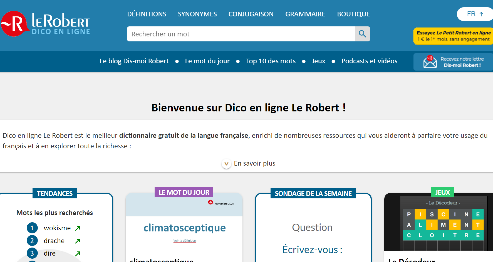Expand the En savoir plus section

249,163
